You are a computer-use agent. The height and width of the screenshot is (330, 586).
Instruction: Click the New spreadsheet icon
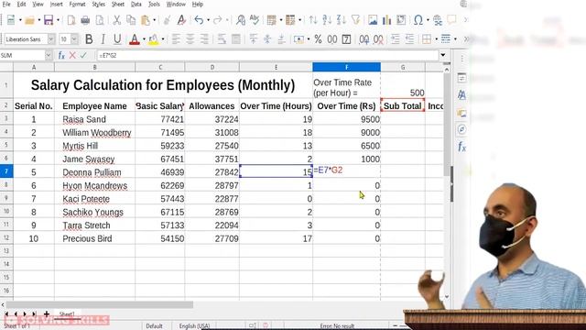11,20
